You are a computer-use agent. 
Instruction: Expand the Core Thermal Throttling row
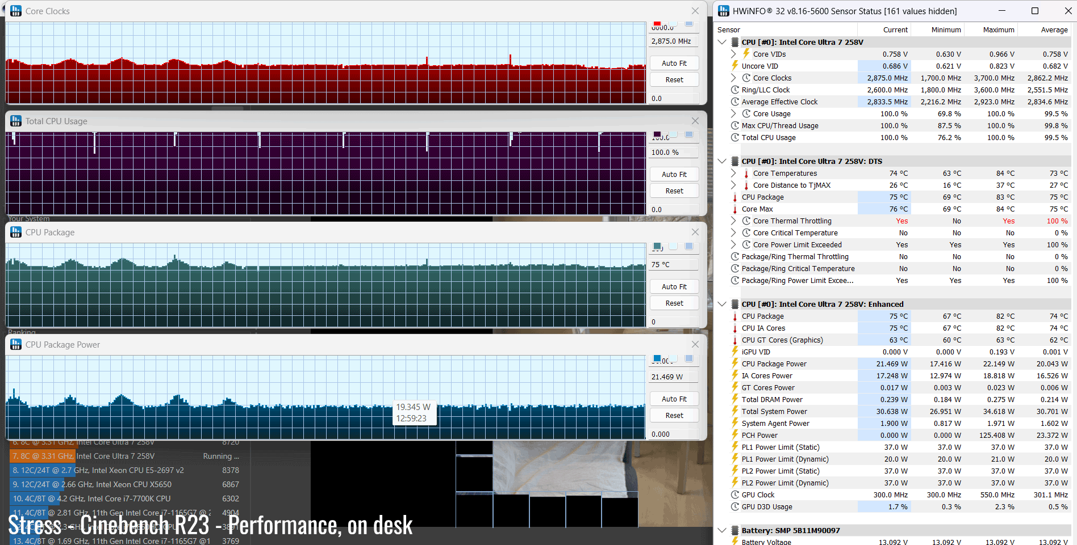[733, 221]
